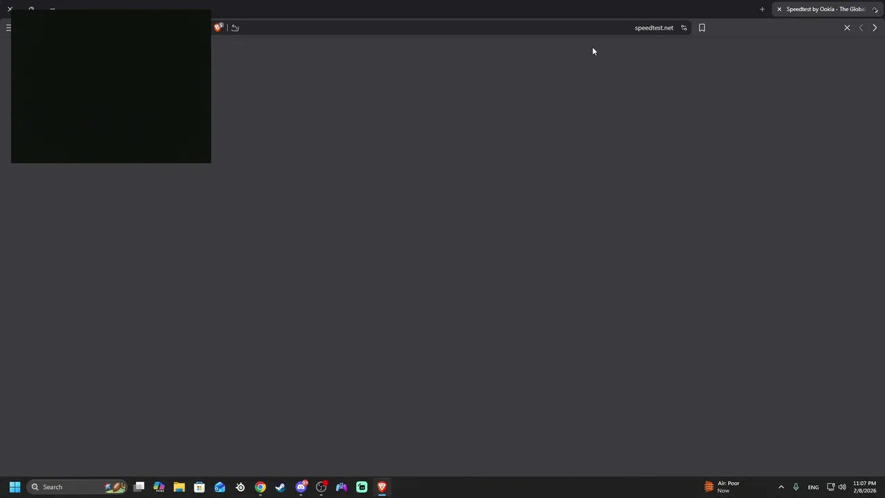
Task: Open SteelSeries app from taskbar
Action: 240,487
